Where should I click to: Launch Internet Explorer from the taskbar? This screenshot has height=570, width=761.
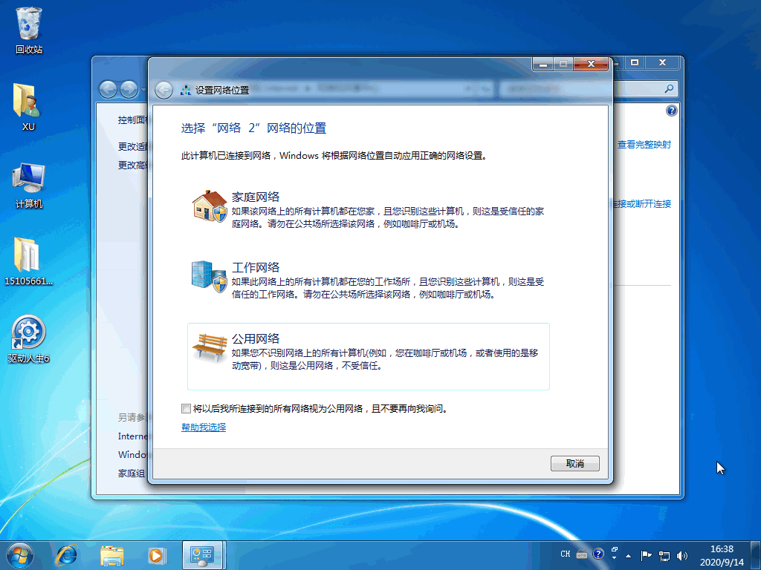pyautogui.click(x=67, y=554)
